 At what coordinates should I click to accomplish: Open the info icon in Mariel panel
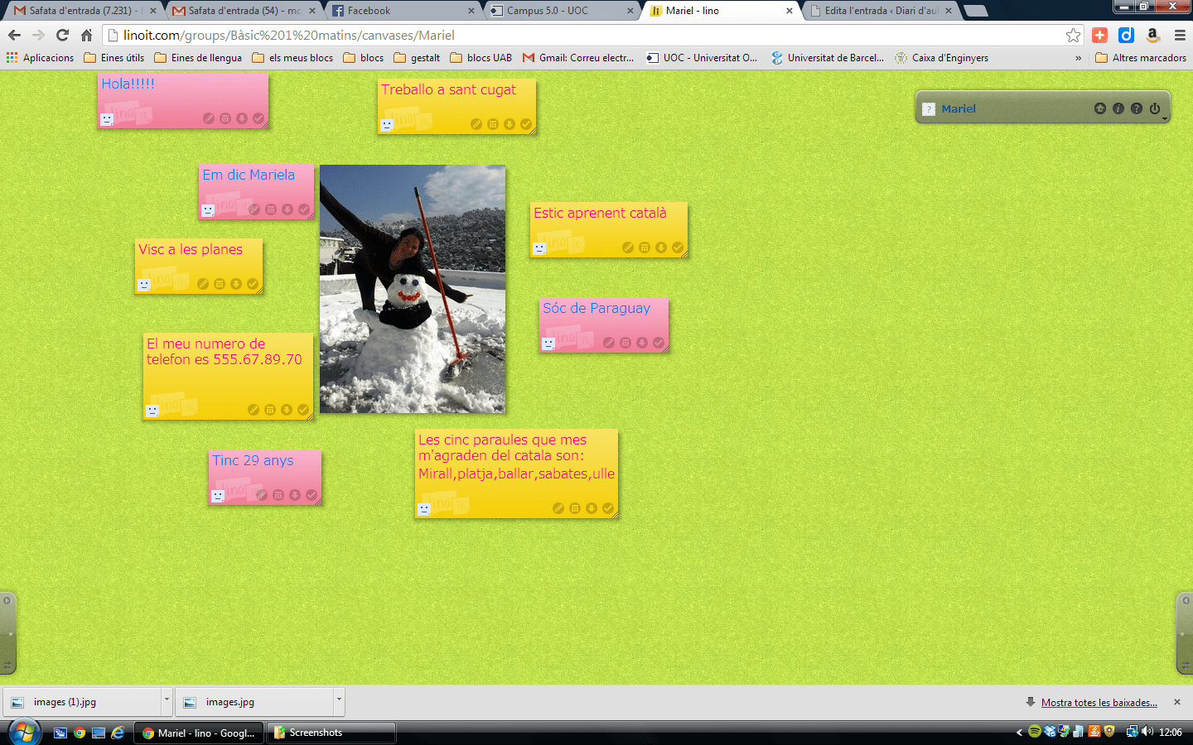pos(1118,108)
